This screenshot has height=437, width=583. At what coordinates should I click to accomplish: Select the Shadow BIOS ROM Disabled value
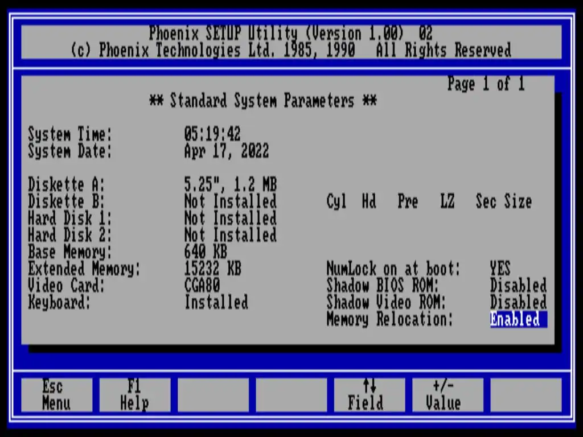pyautogui.click(x=518, y=286)
